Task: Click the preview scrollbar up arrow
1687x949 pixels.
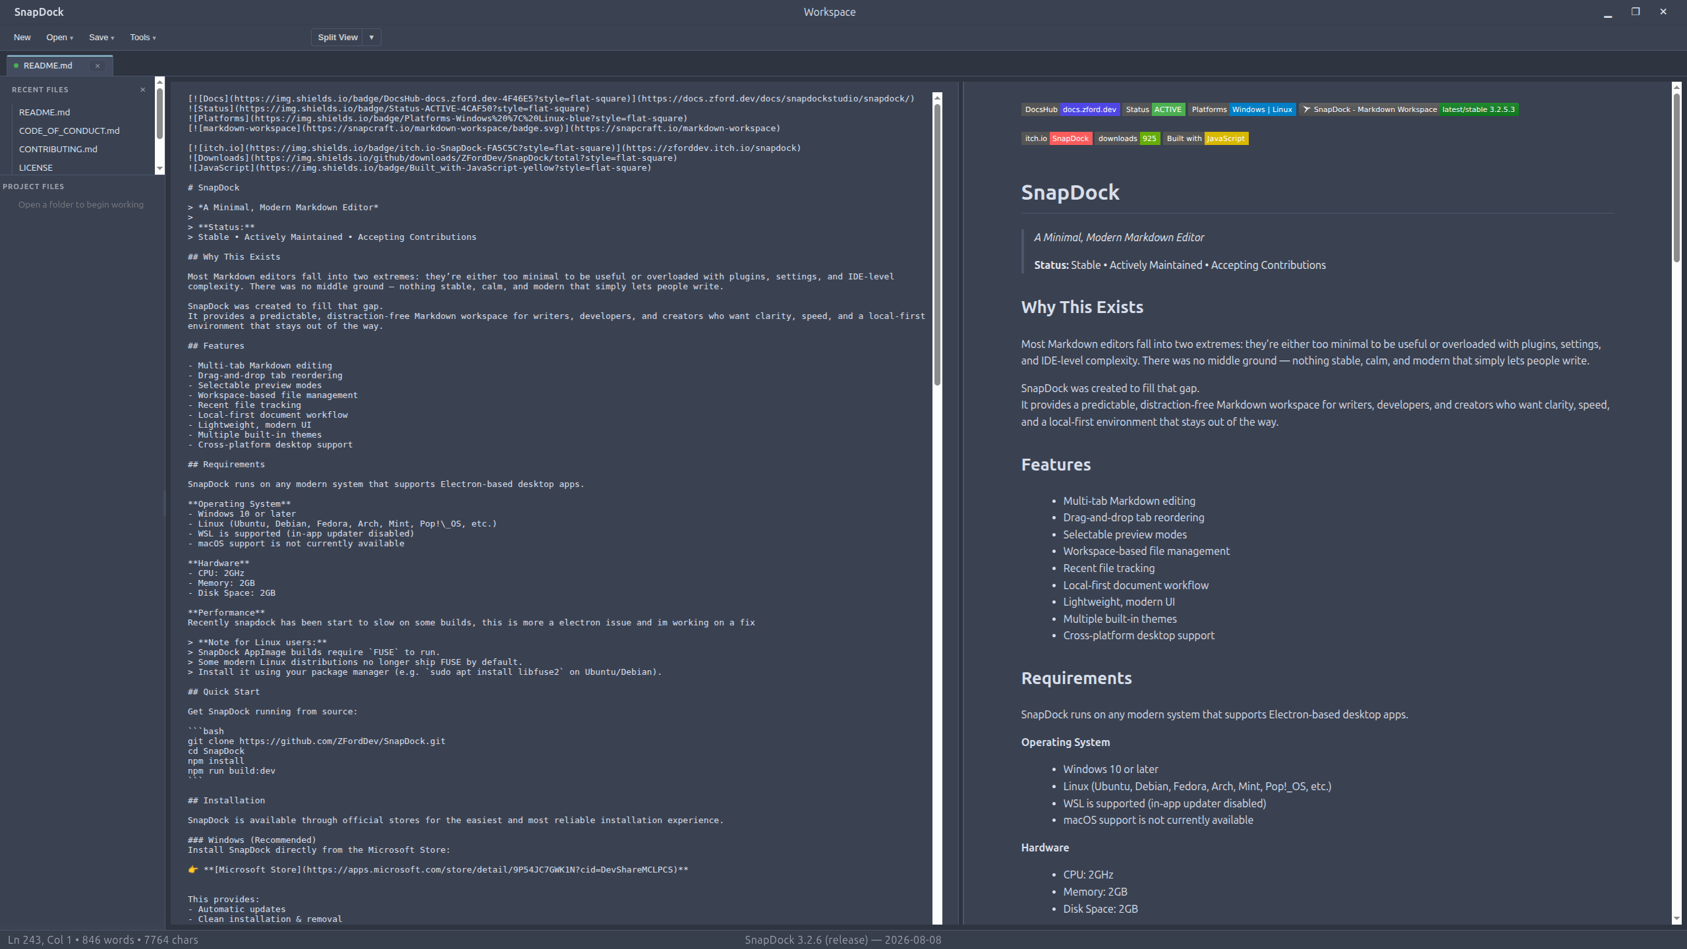Action: (x=1676, y=87)
